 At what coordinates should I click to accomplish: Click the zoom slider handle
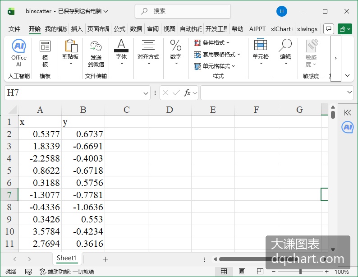[x=300, y=272]
